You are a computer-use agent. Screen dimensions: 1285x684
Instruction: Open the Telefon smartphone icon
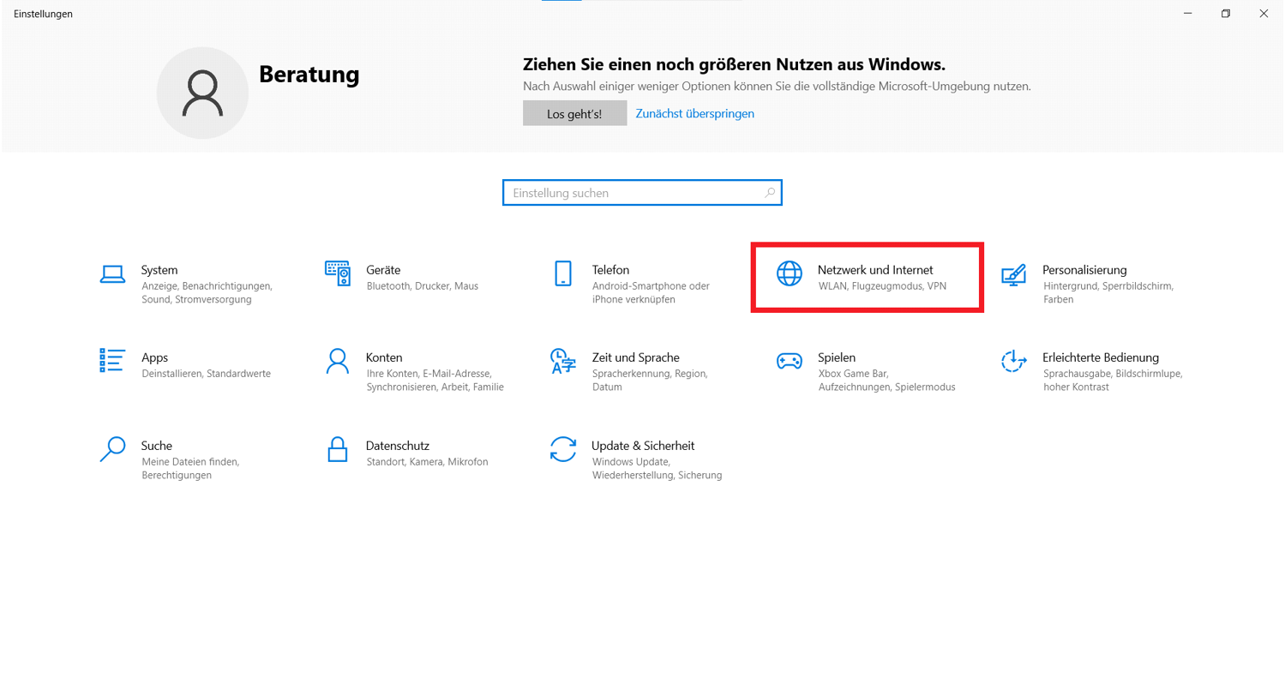click(563, 273)
